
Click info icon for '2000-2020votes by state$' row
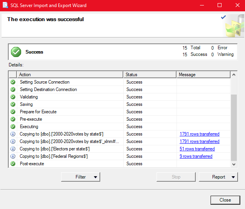click(13, 134)
